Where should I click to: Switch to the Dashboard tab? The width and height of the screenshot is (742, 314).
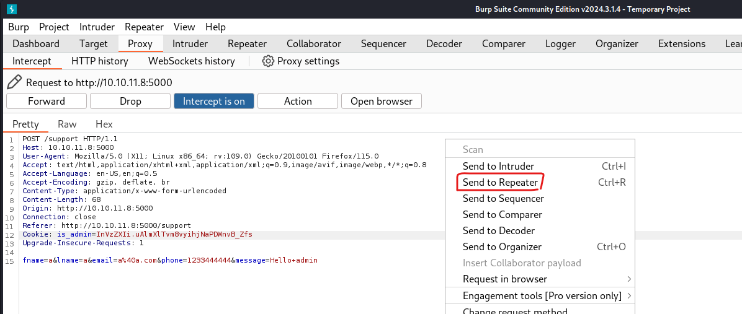(x=36, y=44)
